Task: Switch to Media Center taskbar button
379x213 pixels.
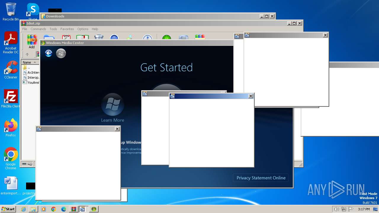Action: pyautogui.click(x=94, y=209)
